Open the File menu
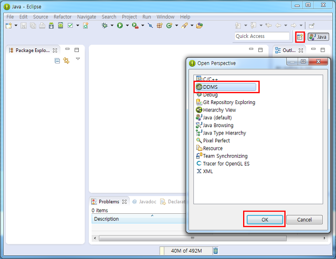336x259 pixels. 10,17
